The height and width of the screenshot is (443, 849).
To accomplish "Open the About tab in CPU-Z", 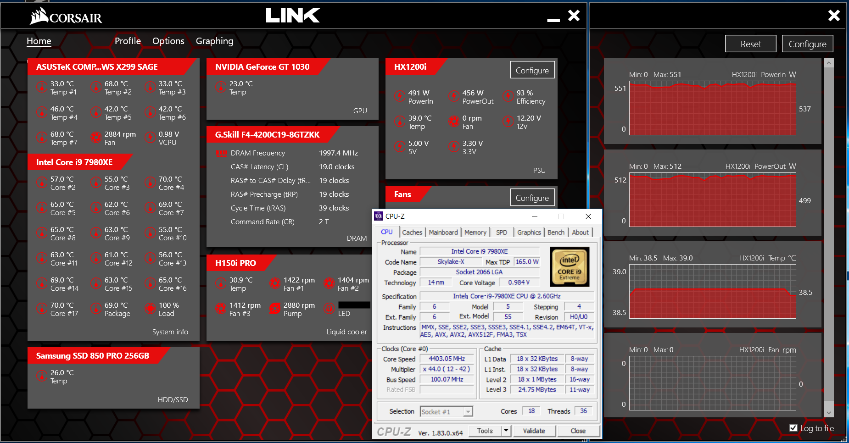I will pos(581,233).
